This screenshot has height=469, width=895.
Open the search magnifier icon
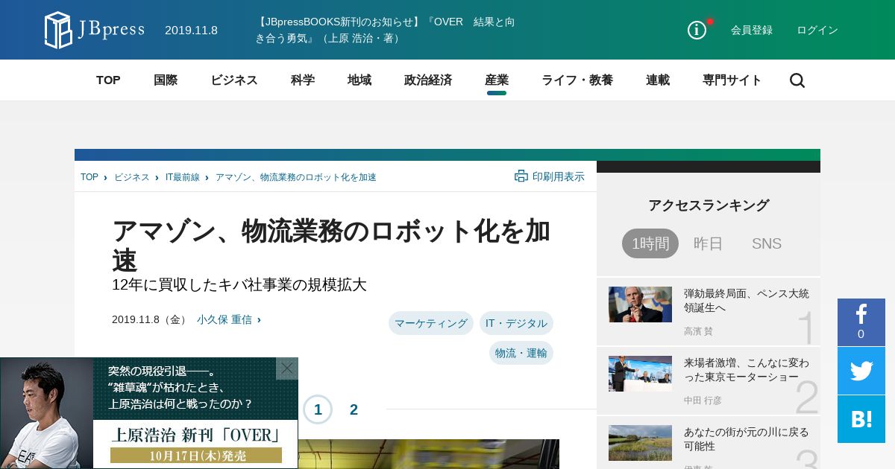[797, 80]
